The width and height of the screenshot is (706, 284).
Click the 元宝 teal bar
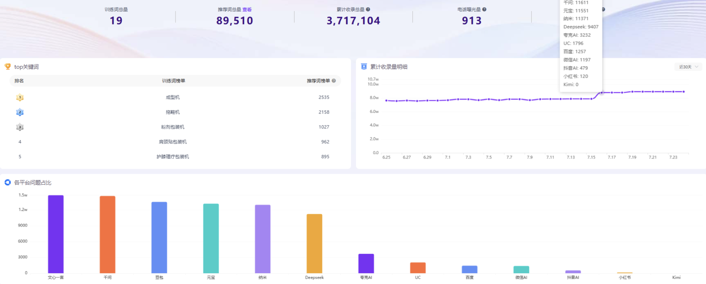tap(211, 238)
